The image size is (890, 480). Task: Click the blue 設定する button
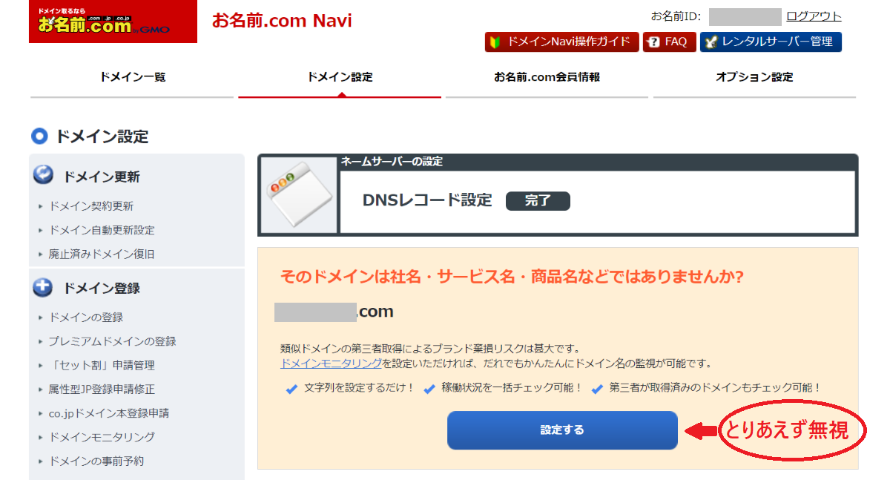pos(562,430)
